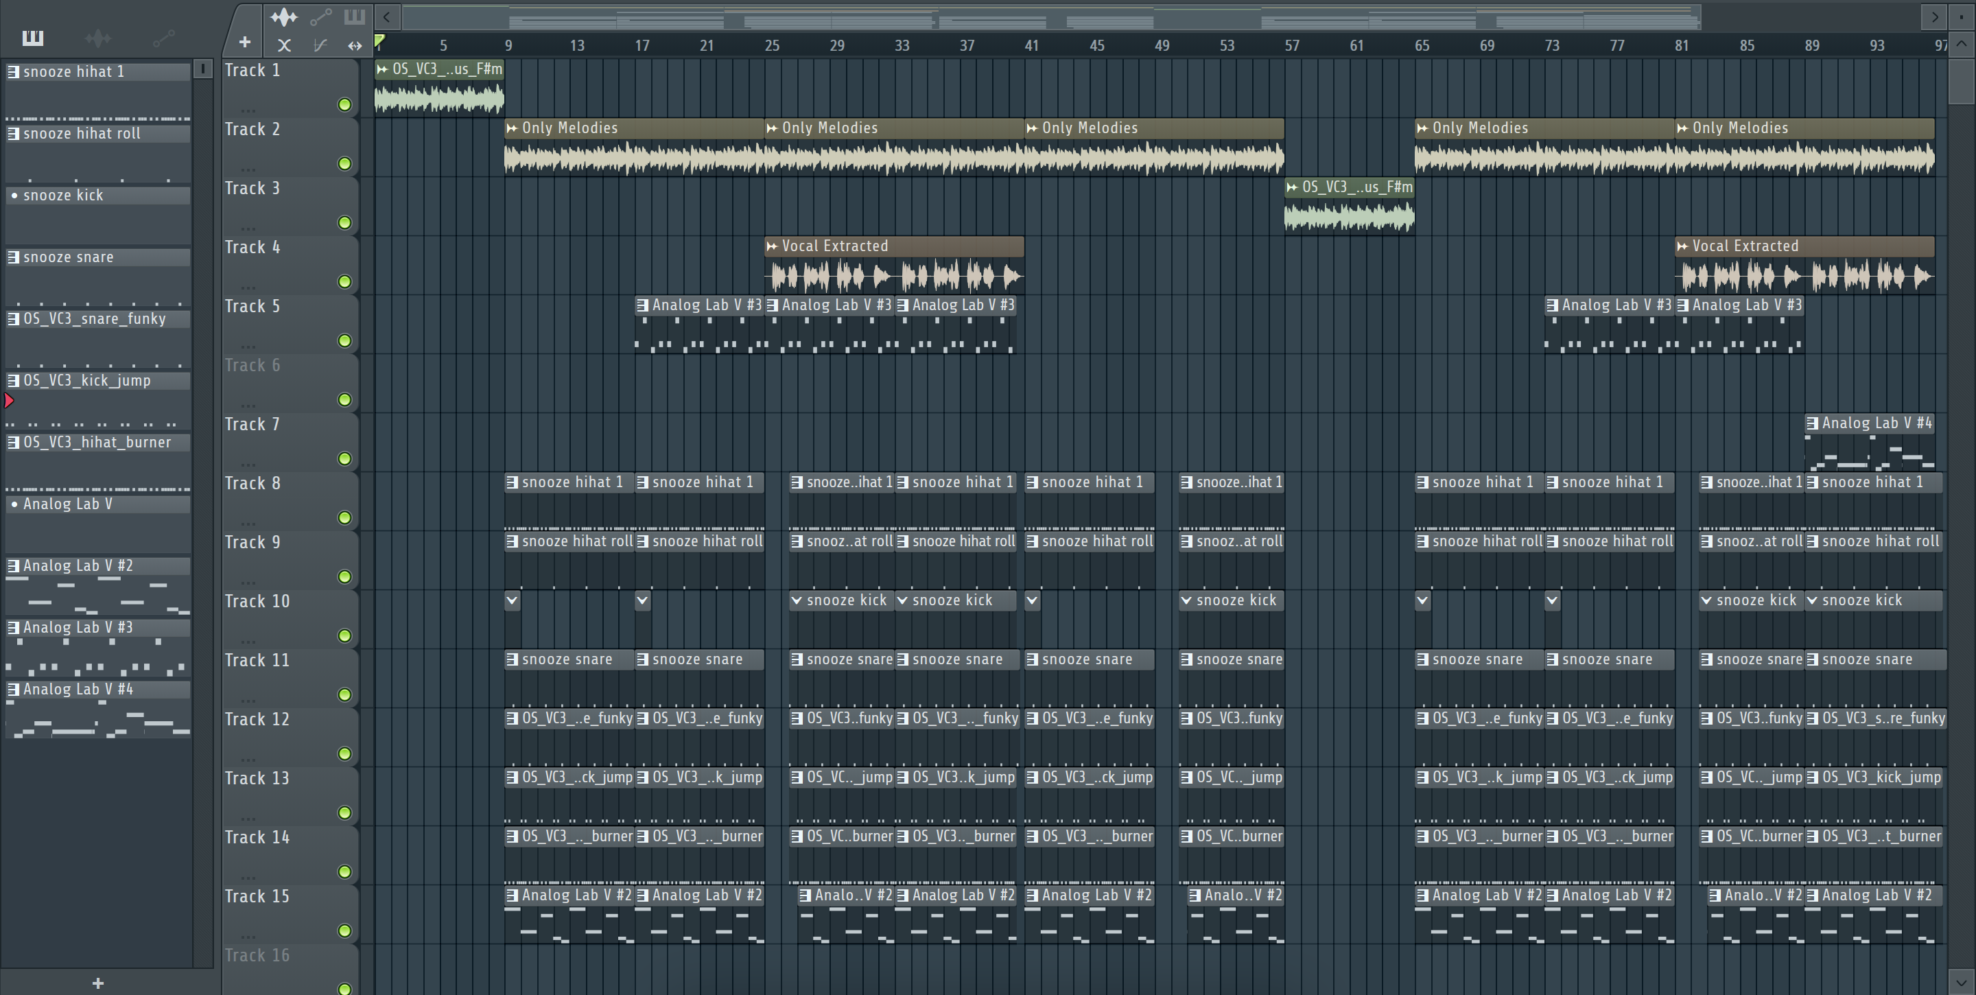Open menu arrow of snooze kick clip at bar 33

pos(903,600)
